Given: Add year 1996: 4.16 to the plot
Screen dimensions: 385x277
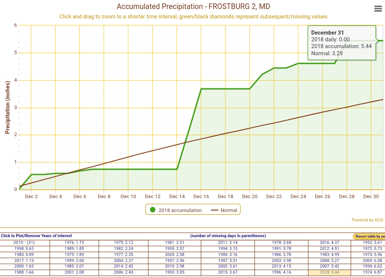Looking at the screenshot, I should [281, 272].
